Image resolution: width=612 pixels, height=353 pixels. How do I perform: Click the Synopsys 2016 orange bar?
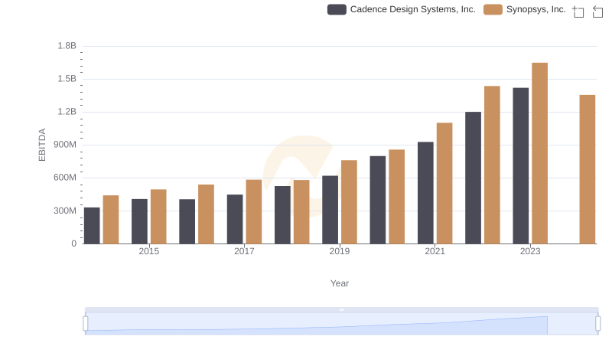coord(206,214)
